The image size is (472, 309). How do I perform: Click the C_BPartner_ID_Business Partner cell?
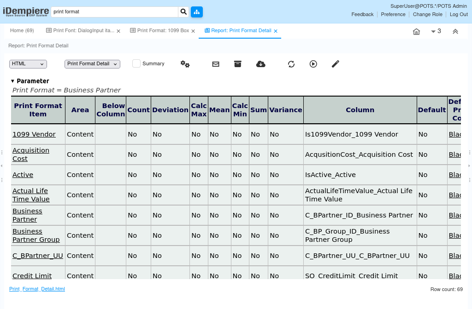(x=360, y=215)
